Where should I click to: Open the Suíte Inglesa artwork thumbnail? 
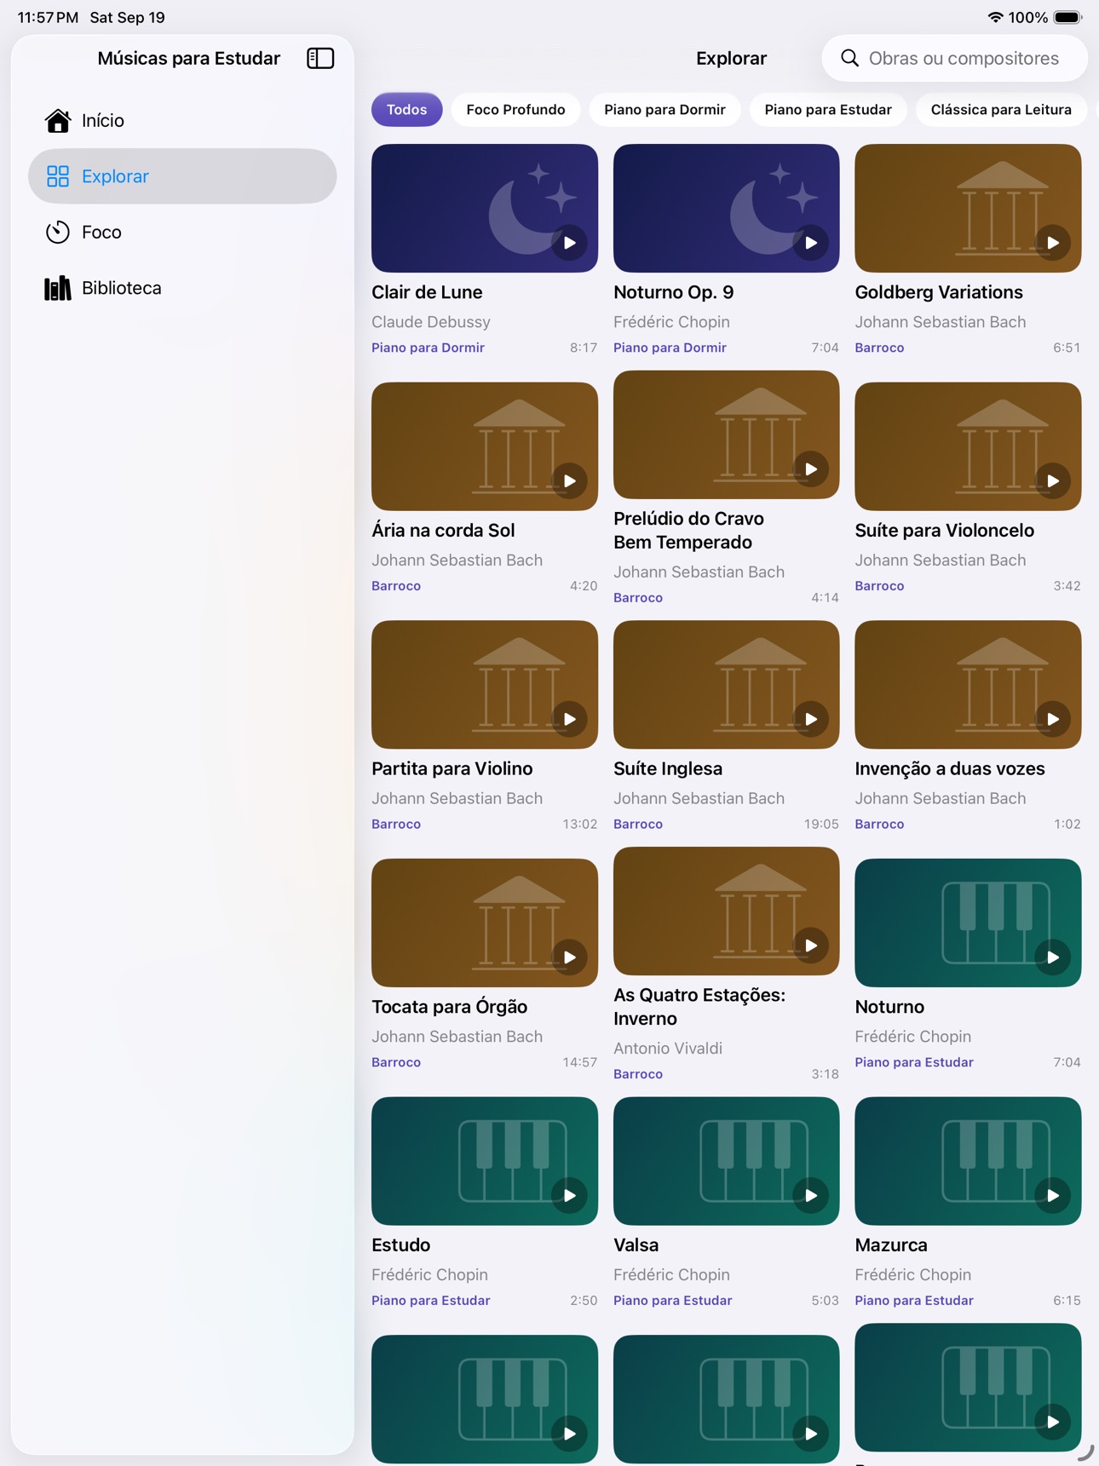[x=726, y=685]
